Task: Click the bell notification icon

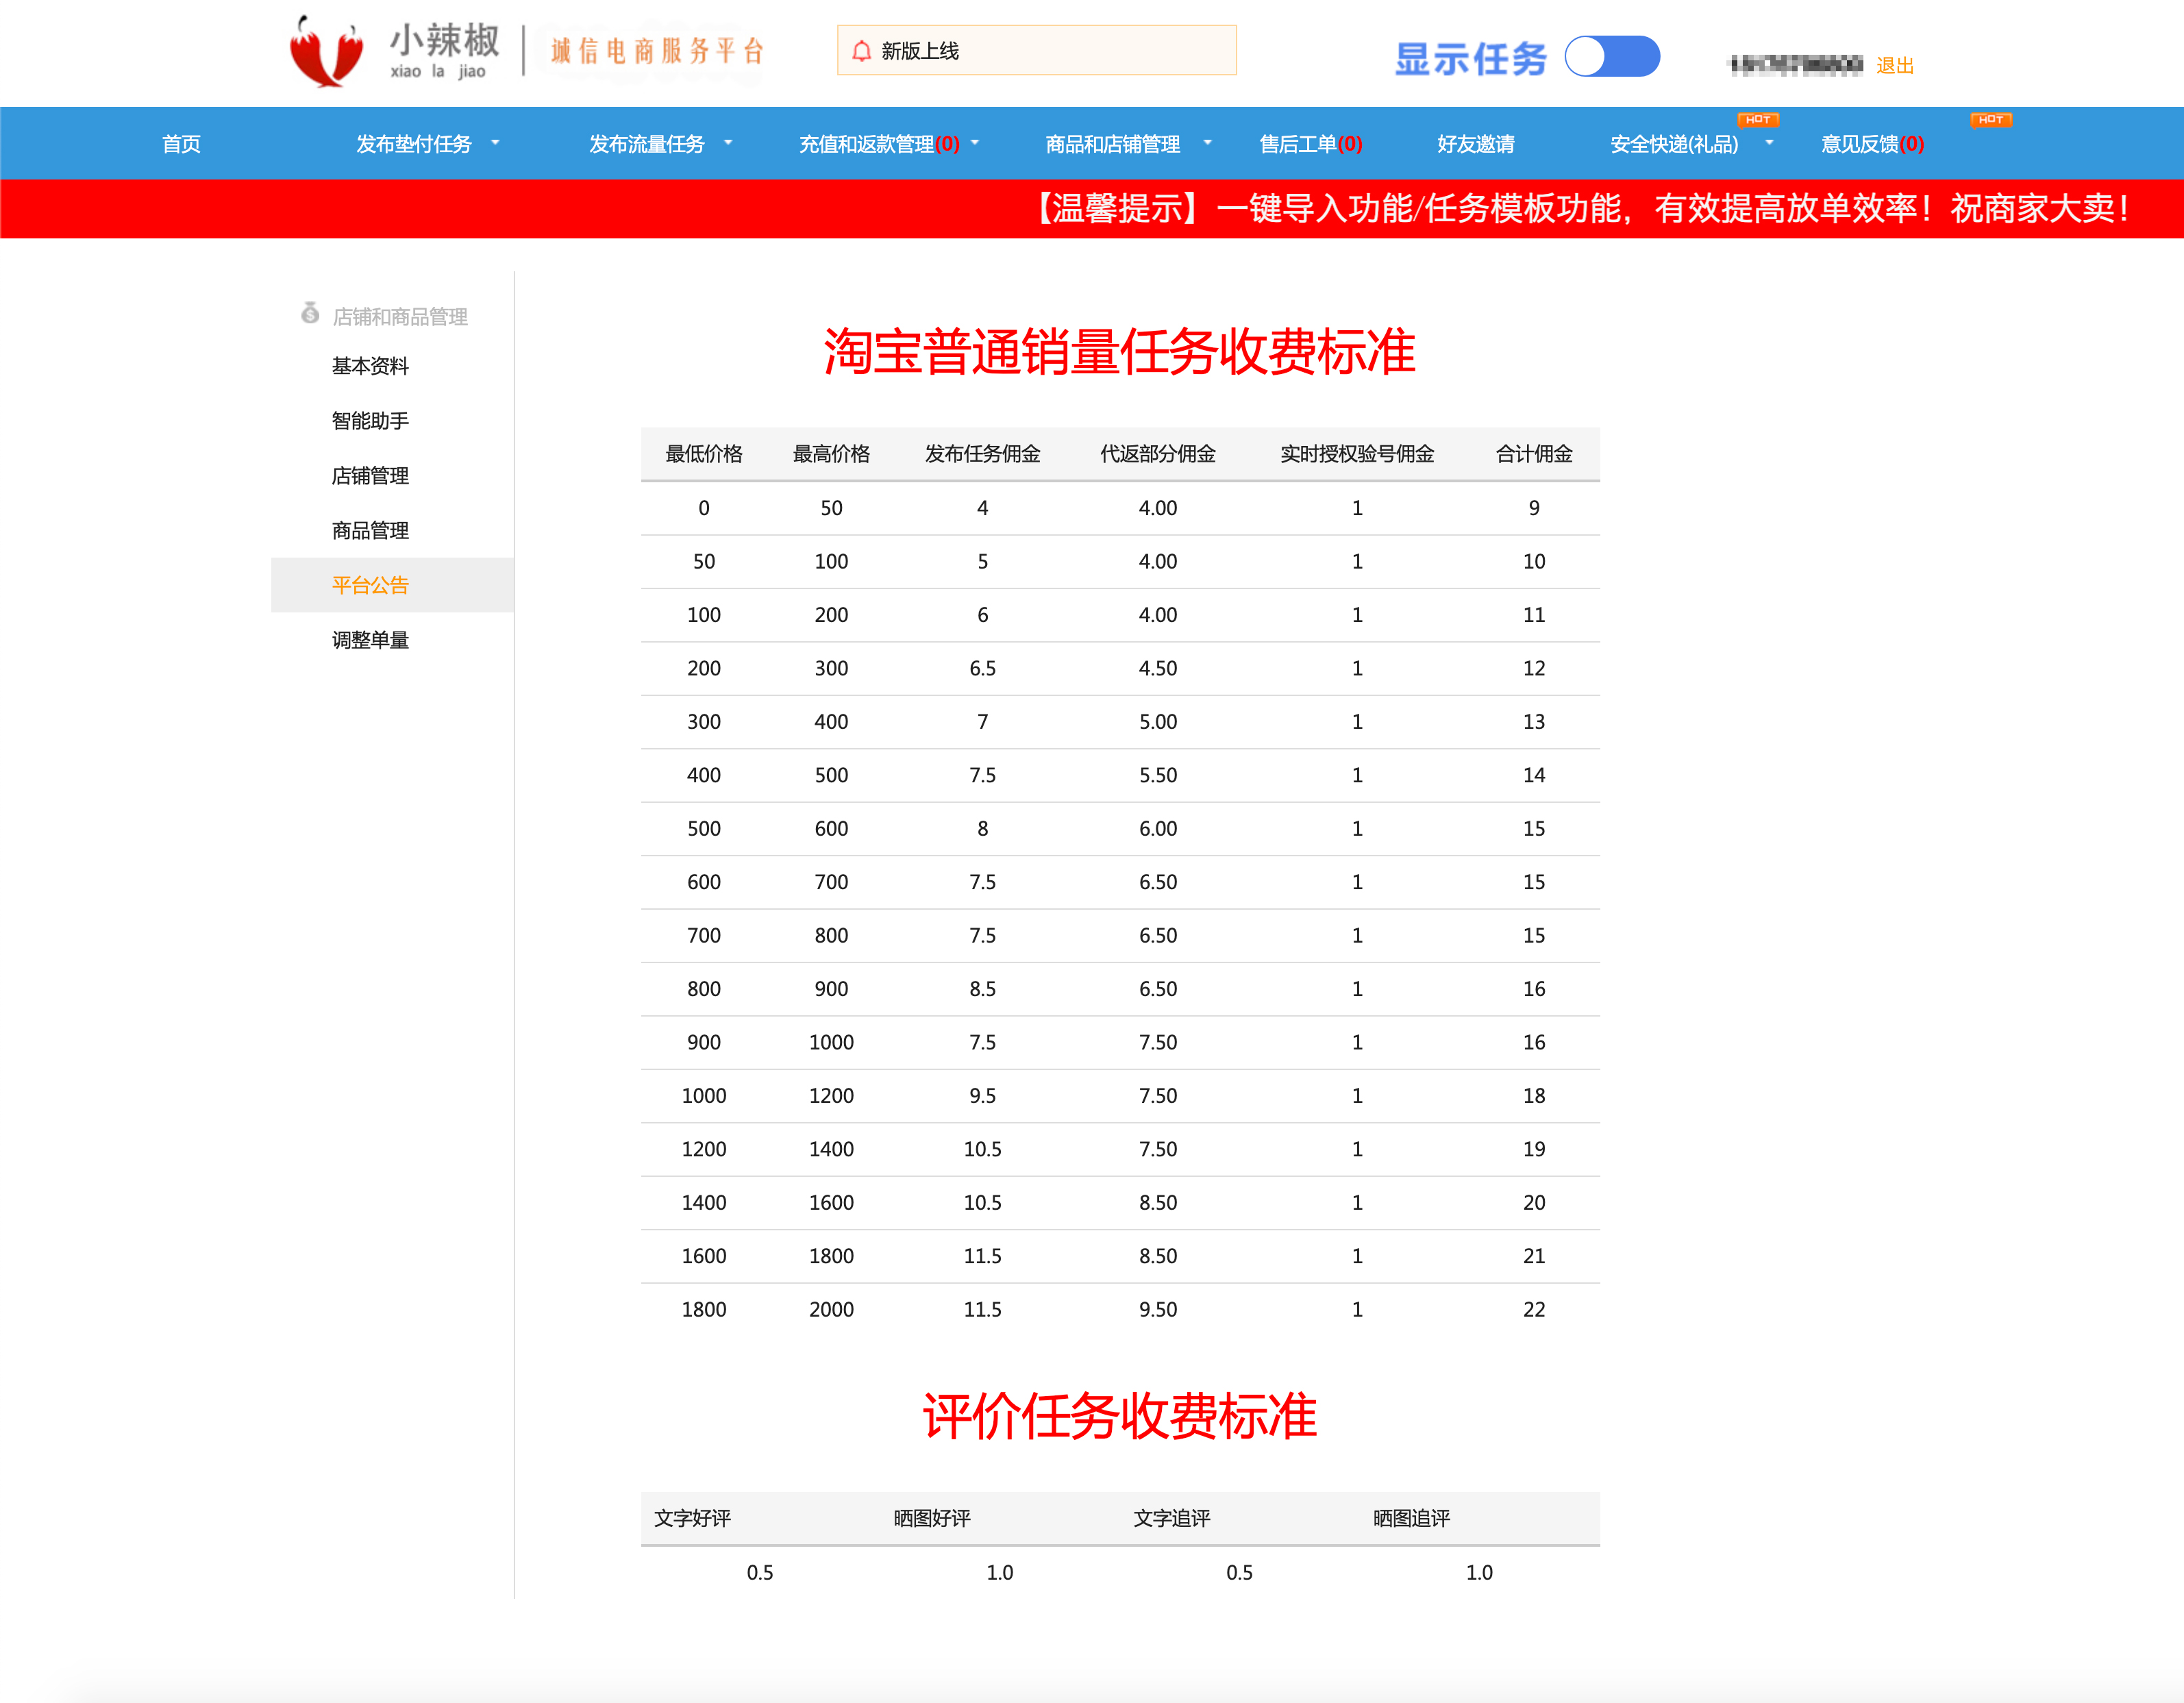Action: click(861, 51)
